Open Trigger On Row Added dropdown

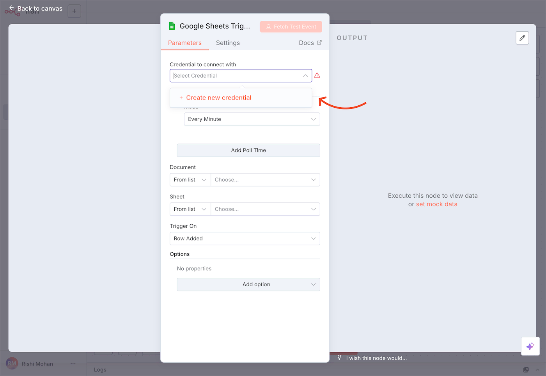(245, 239)
